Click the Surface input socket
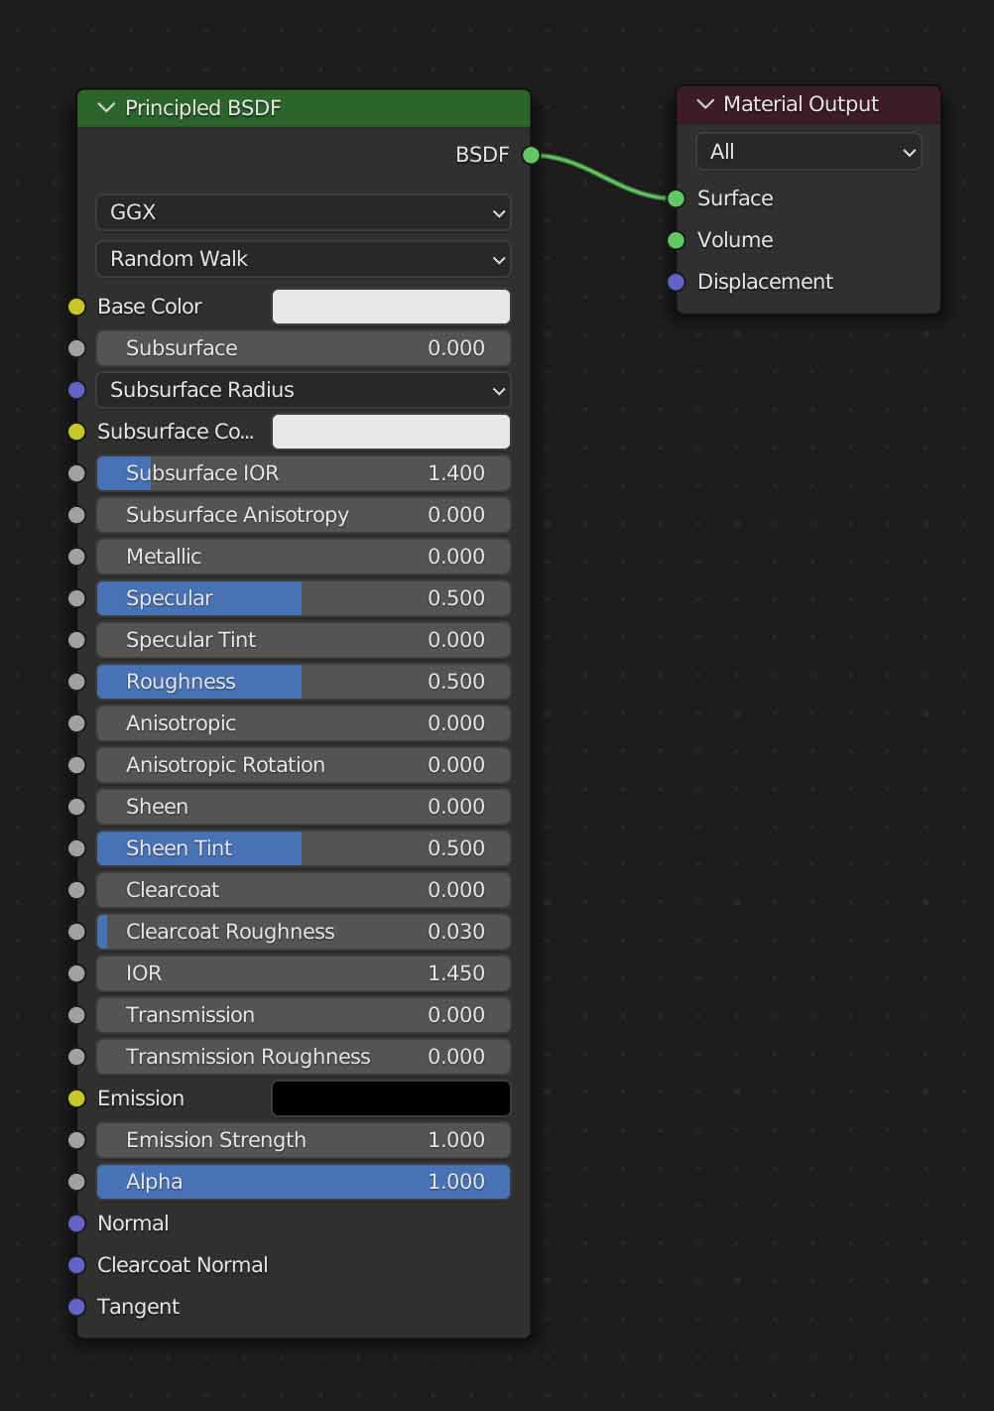Screen dimensions: 994x1411 coord(677,198)
